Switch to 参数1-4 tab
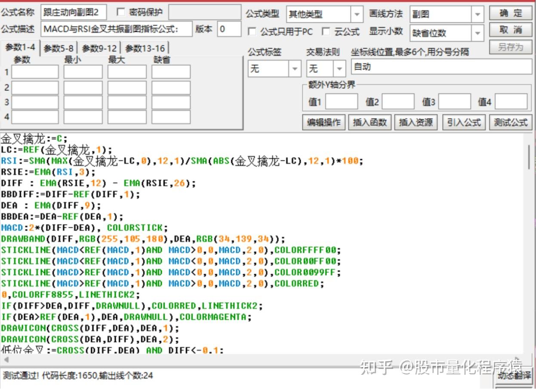This screenshot has width=536, height=389. [x=21, y=47]
